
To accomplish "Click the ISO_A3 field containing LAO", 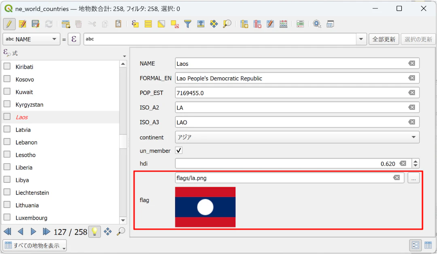I will click(297, 122).
